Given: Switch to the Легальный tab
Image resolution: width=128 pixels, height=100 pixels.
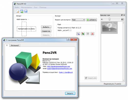Looking at the screenshot, I should [x=15, y=46].
